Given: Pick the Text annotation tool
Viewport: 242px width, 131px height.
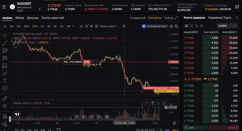Looking at the screenshot, I should coord(5,81).
